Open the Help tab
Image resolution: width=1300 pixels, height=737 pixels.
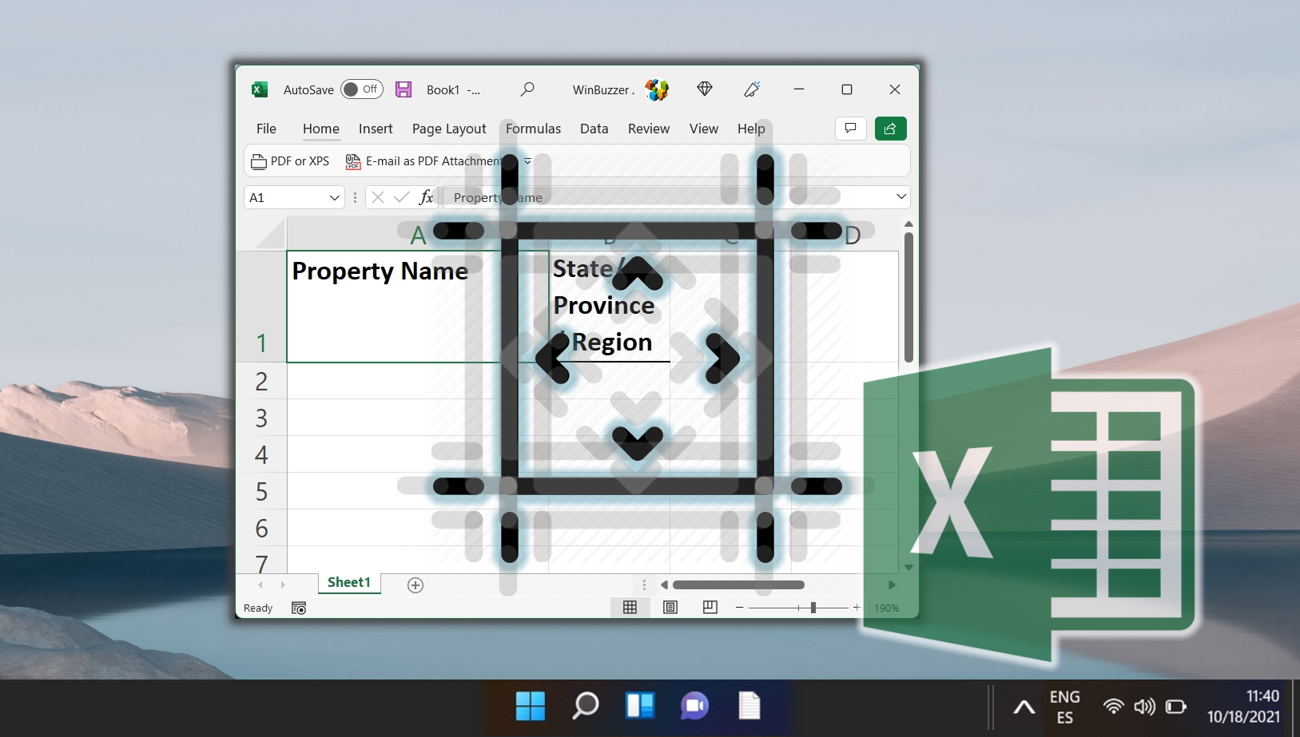751,129
